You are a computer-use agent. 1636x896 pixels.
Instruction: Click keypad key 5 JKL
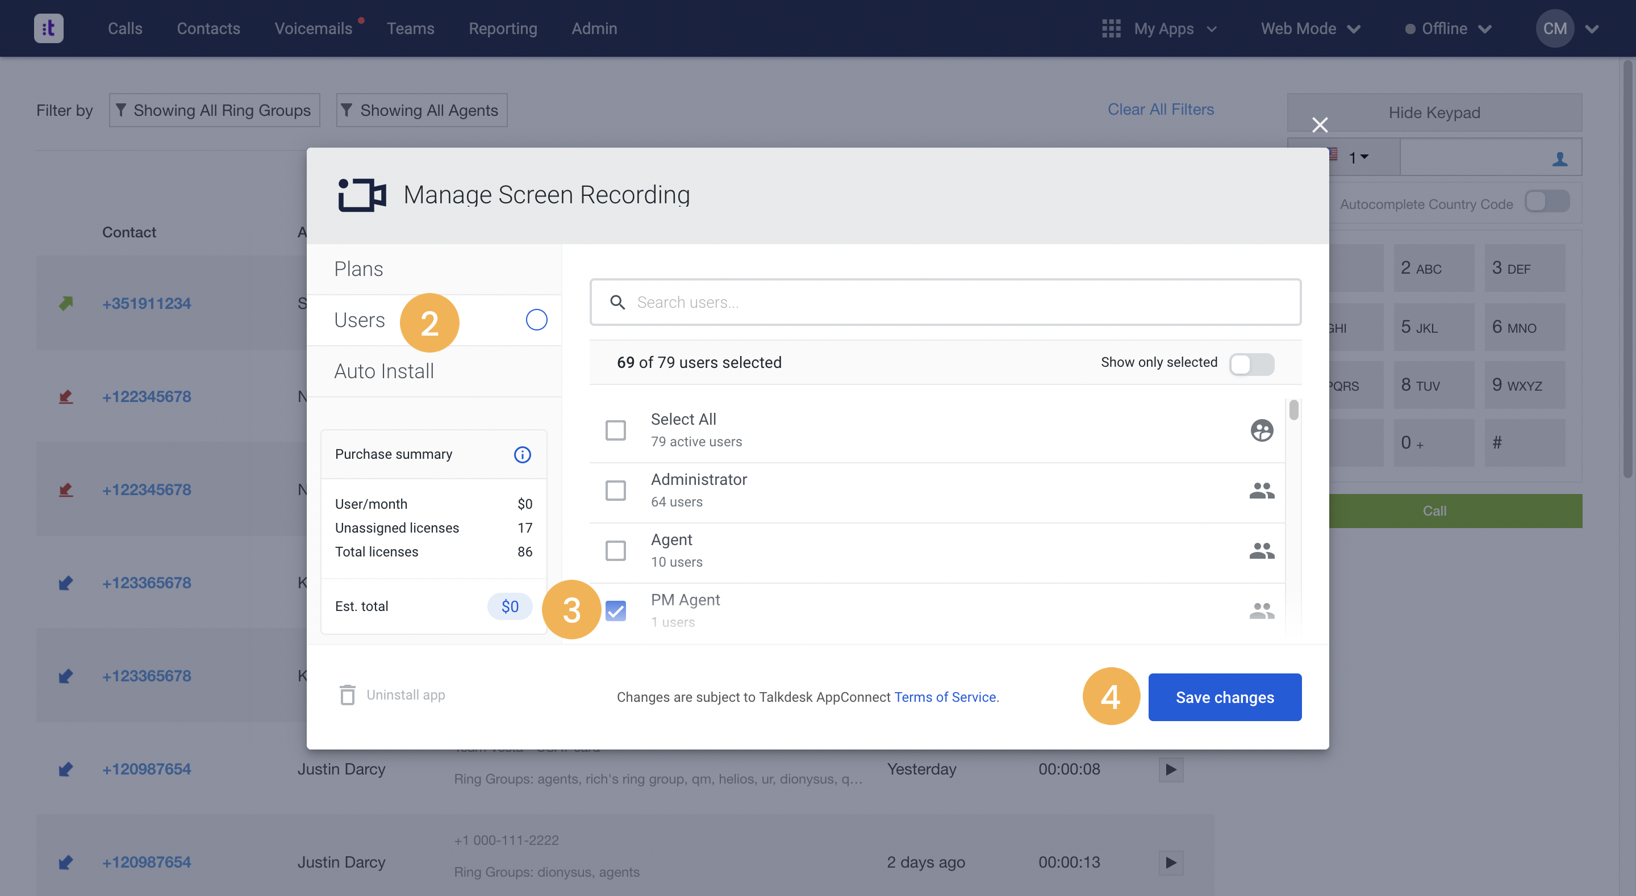(1433, 327)
